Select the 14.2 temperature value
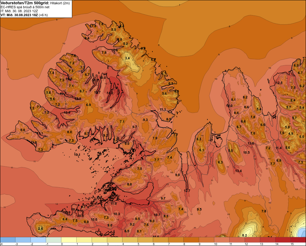 click(x=110, y=93)
